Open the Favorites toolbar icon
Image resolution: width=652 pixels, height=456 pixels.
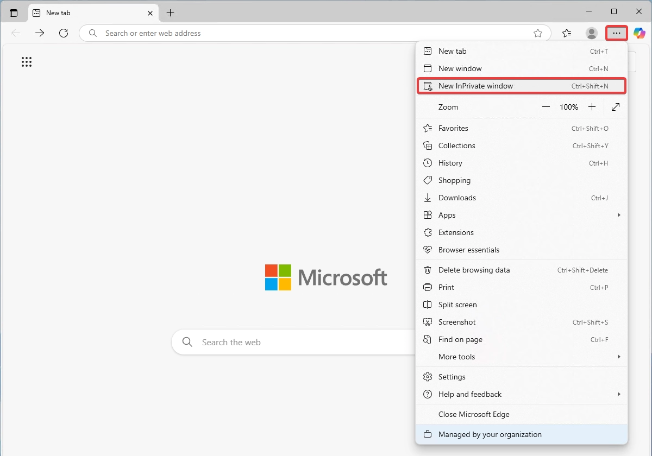pyautogui.click(x=567, y=33)
